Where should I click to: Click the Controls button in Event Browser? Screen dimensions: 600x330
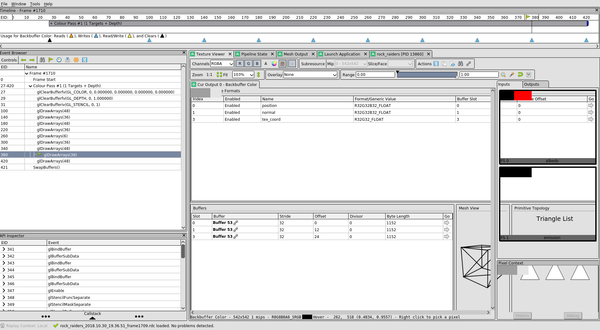[9, 60]
